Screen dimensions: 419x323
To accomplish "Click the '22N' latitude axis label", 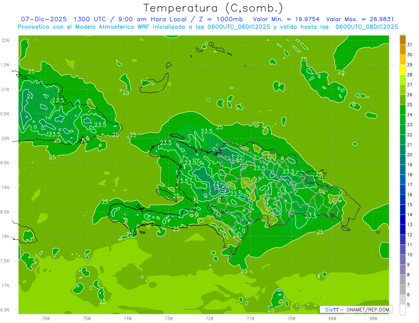I will (x=5, y=40).
